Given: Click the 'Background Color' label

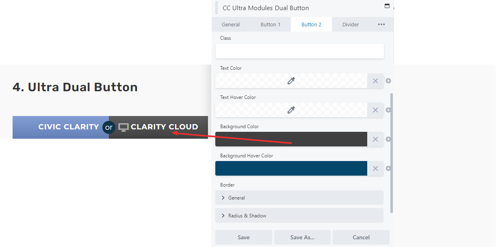Looking at the screenshot, I should coord(240,127).
